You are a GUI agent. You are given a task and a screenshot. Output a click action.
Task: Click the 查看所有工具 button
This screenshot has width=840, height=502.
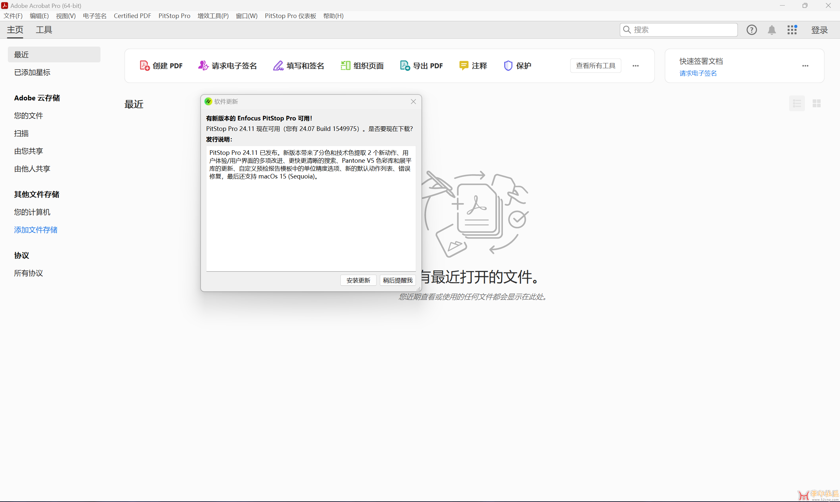click(x=595, y=65)
